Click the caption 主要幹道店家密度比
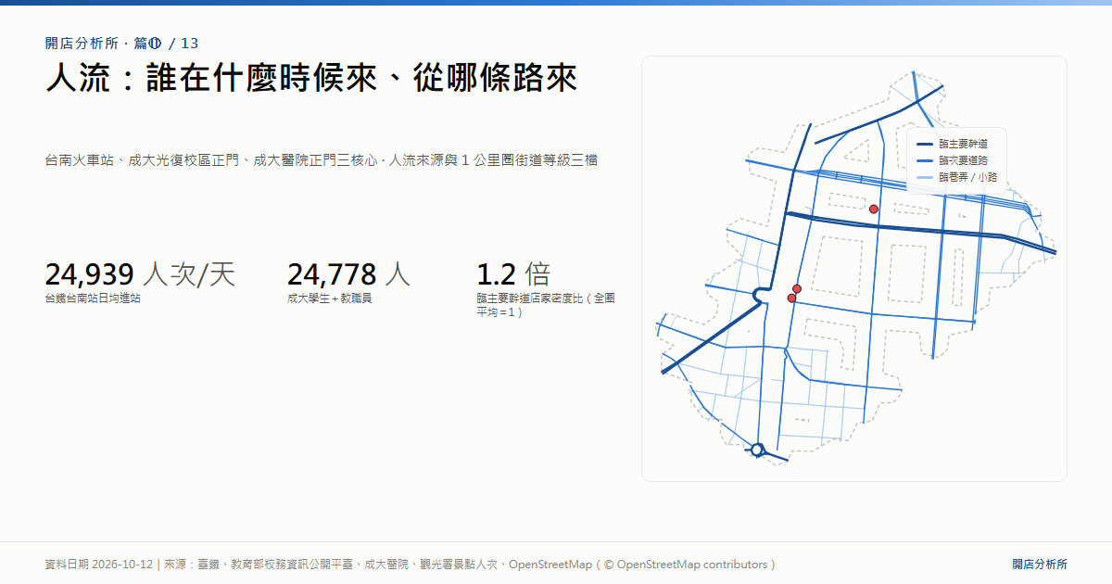Screen dimensions: 1112x584 [x=546, y=305]
